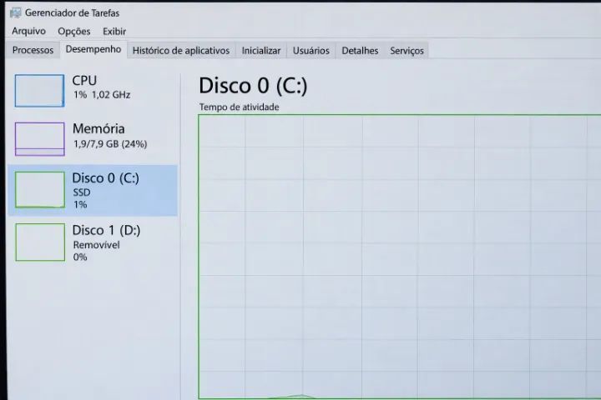Click the Removível label under Disco 1
The width and height of the screenshot is (601, 400).
(x=96, y=245)
